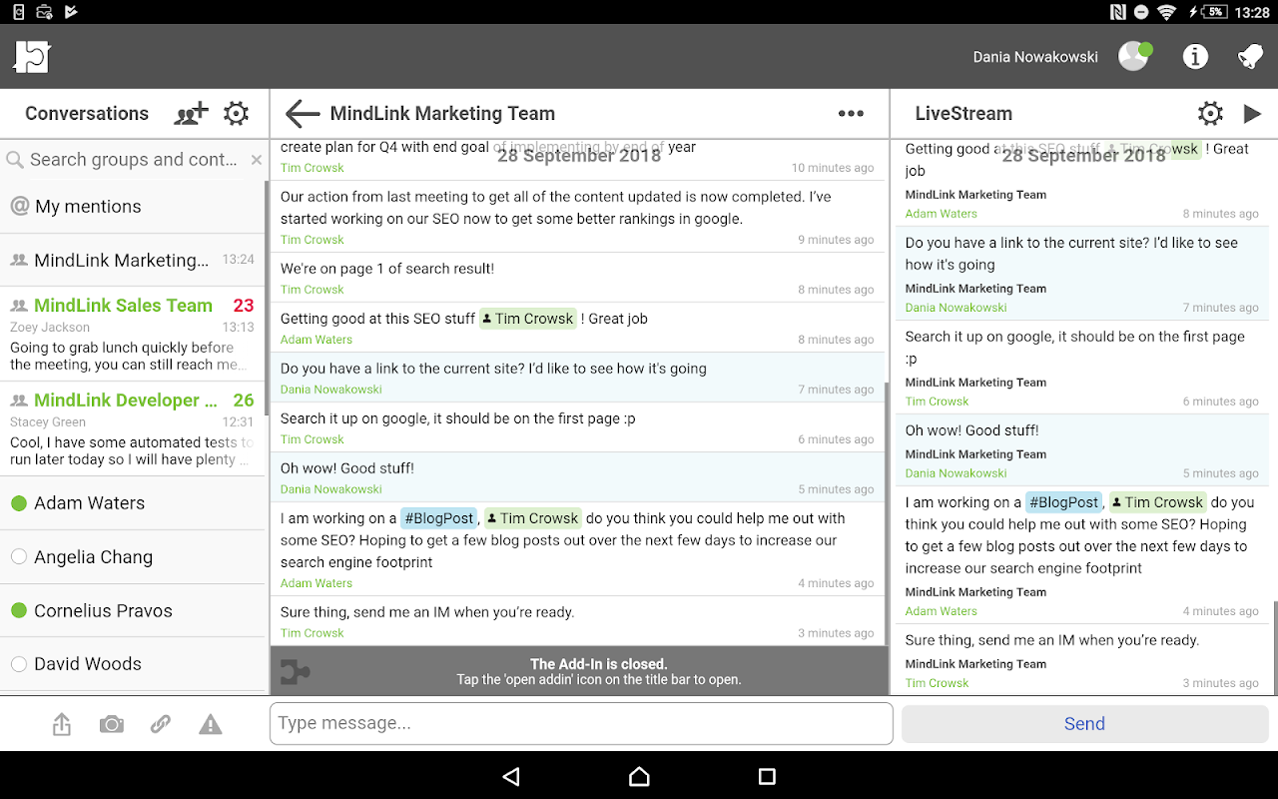Image resolution: width=1278 pixels, height=799 pixels.
Task: Click unread badge 26 on Developer group
Action: pyautogui.click(x=244, y=400)
